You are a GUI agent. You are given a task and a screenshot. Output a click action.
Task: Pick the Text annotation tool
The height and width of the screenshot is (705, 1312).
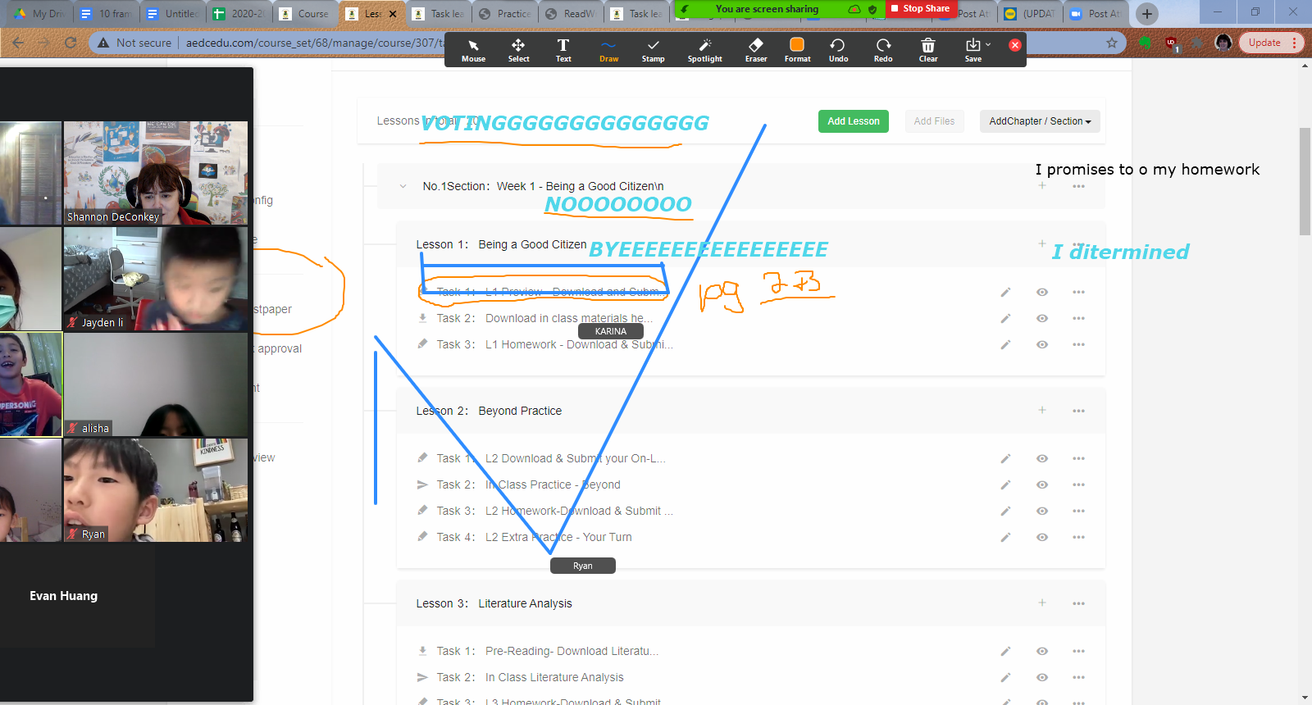click(563, 50)
